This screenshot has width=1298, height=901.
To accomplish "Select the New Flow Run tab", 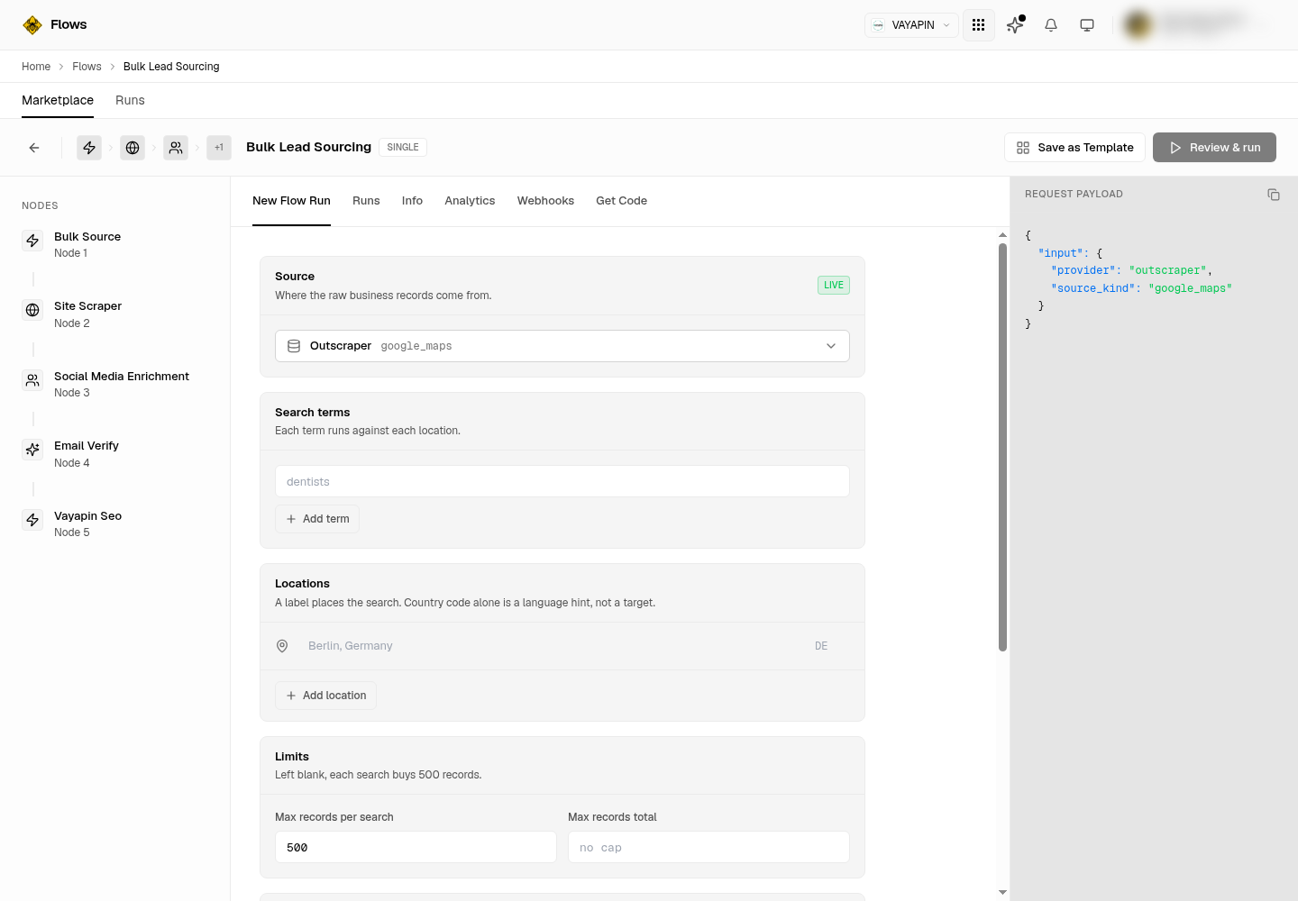I will (x=291, y=201).
